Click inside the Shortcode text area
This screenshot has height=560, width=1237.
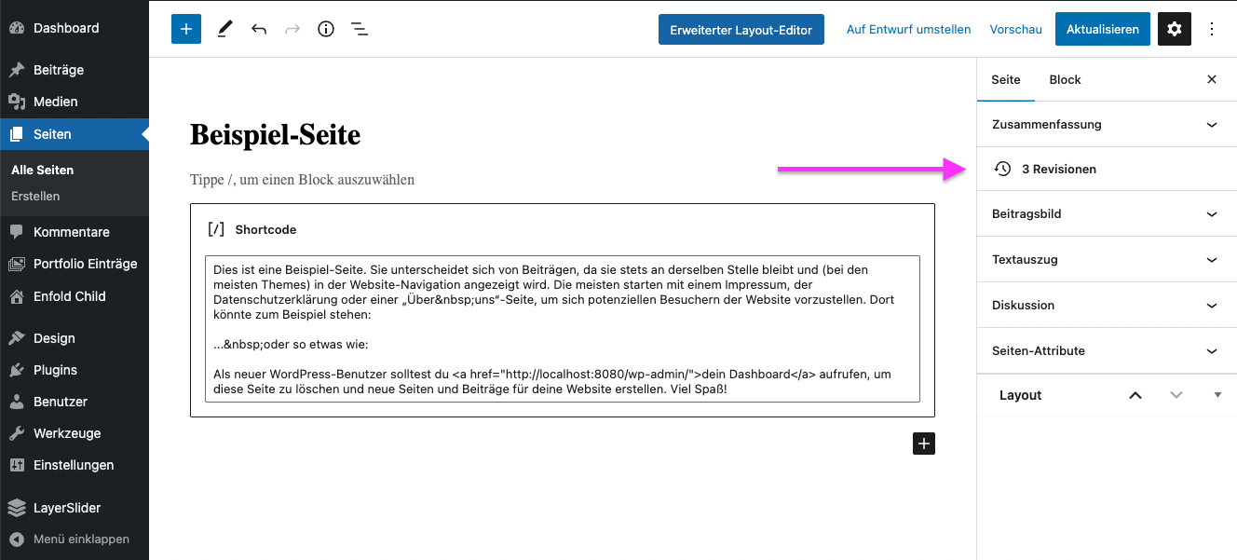[563, 329]
